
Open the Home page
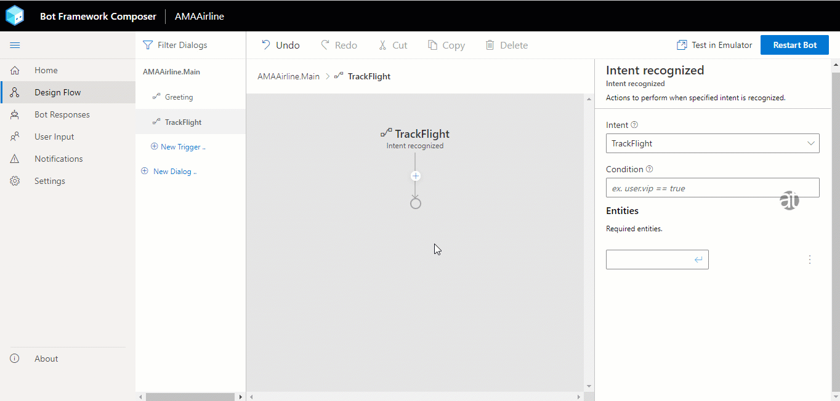(x=46, y=70)
